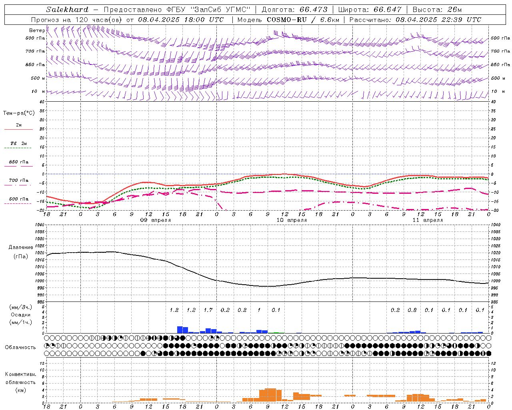Click the '(гПа)' unit under Давление

point(21,256)
